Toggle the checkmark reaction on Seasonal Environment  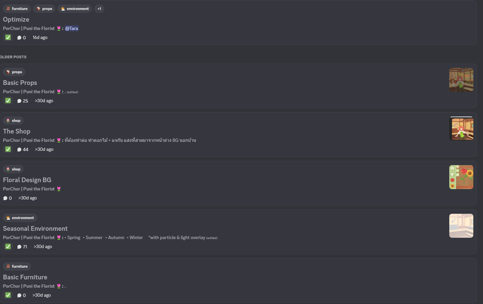tap(8, 246)
